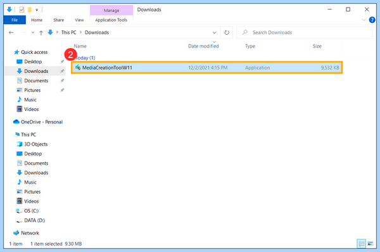380x252 pixels.
Task: Select Quick access in navigation pane
Action: tap(34, 52)
